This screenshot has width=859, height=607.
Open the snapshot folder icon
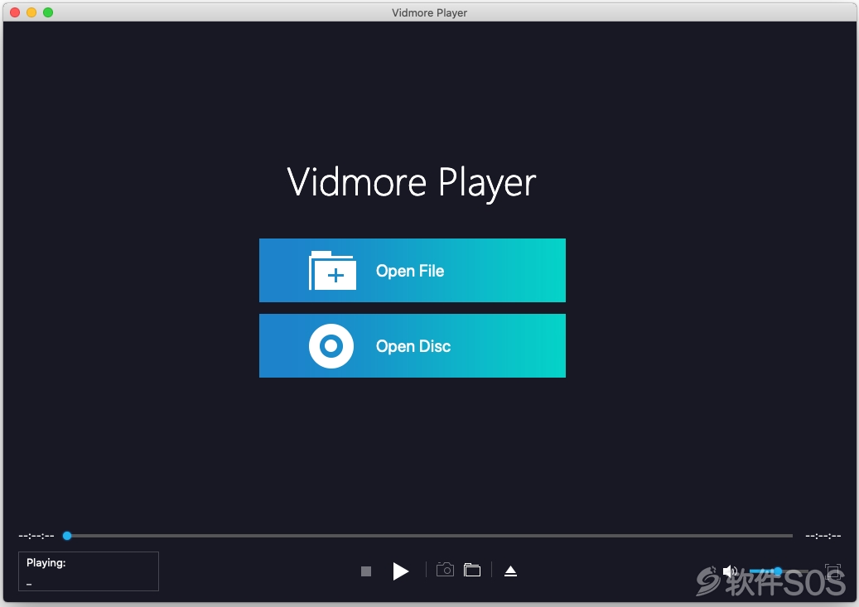point(471,570)
